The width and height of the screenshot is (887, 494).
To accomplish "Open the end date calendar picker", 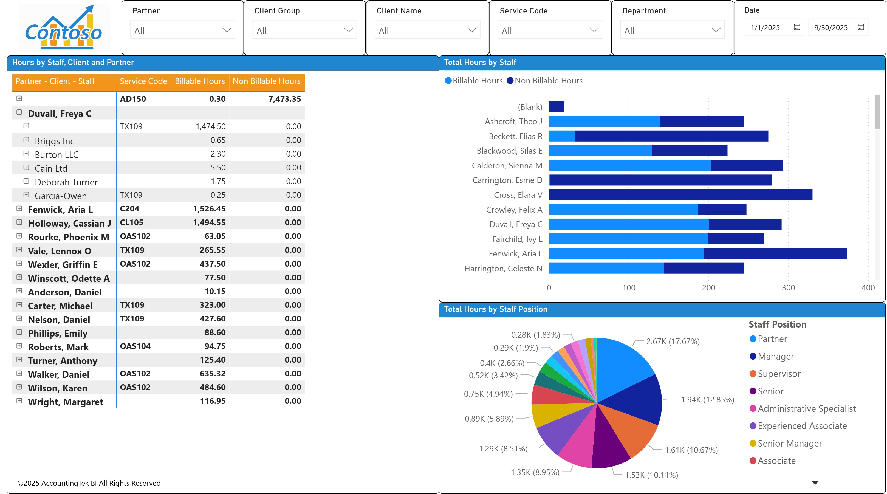I will pos(860,27).
